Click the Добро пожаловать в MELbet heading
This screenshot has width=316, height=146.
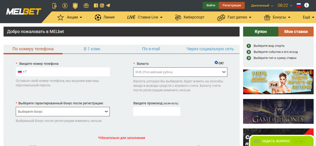pos(36,32)
